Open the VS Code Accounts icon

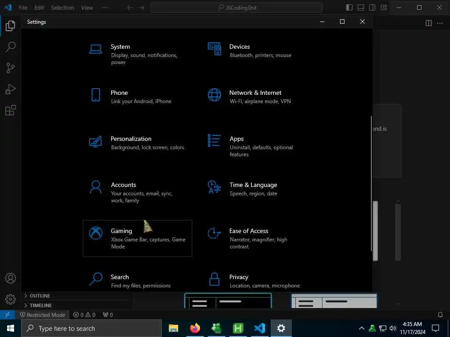pyautogui.click(x=11, y=278)
